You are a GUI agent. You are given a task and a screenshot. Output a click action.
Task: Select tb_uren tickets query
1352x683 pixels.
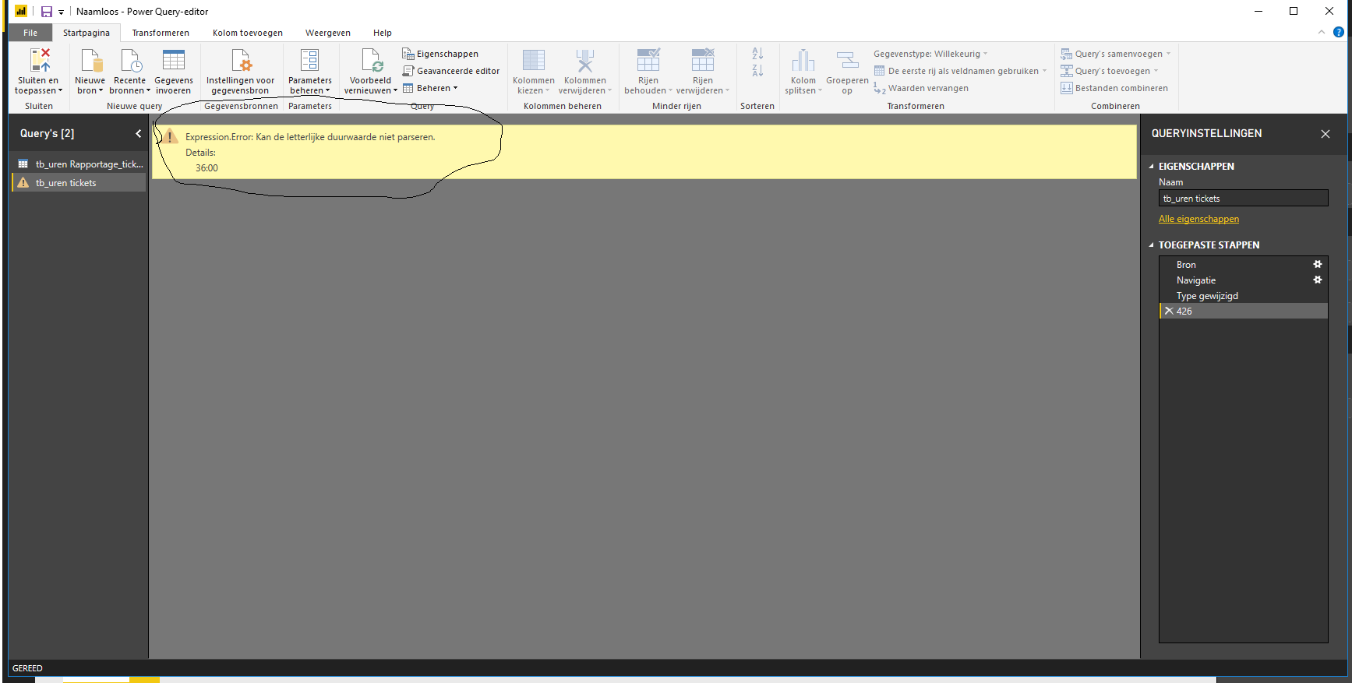pos(78,183)
